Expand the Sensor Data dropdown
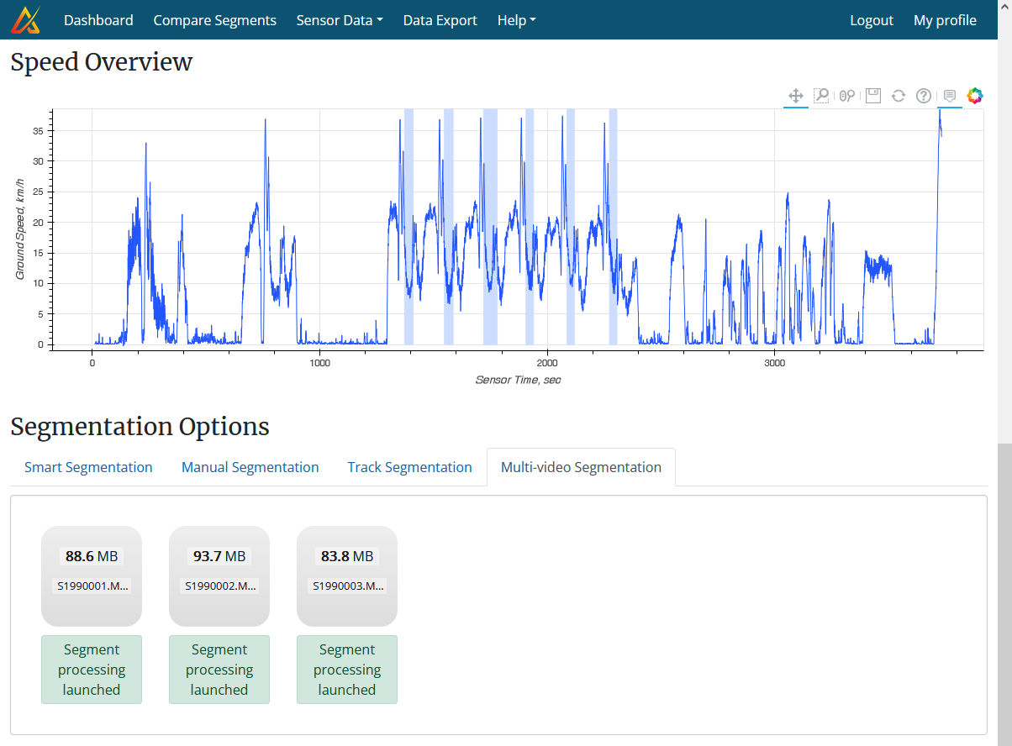1012x746 pixels. 340,20
